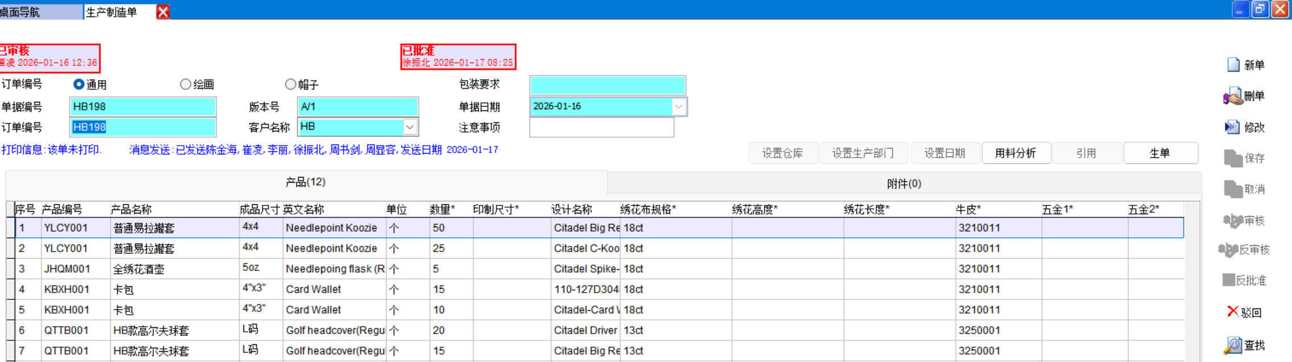Click the 删单 delete order icon
The image size is (1292, 362).
1233,96
